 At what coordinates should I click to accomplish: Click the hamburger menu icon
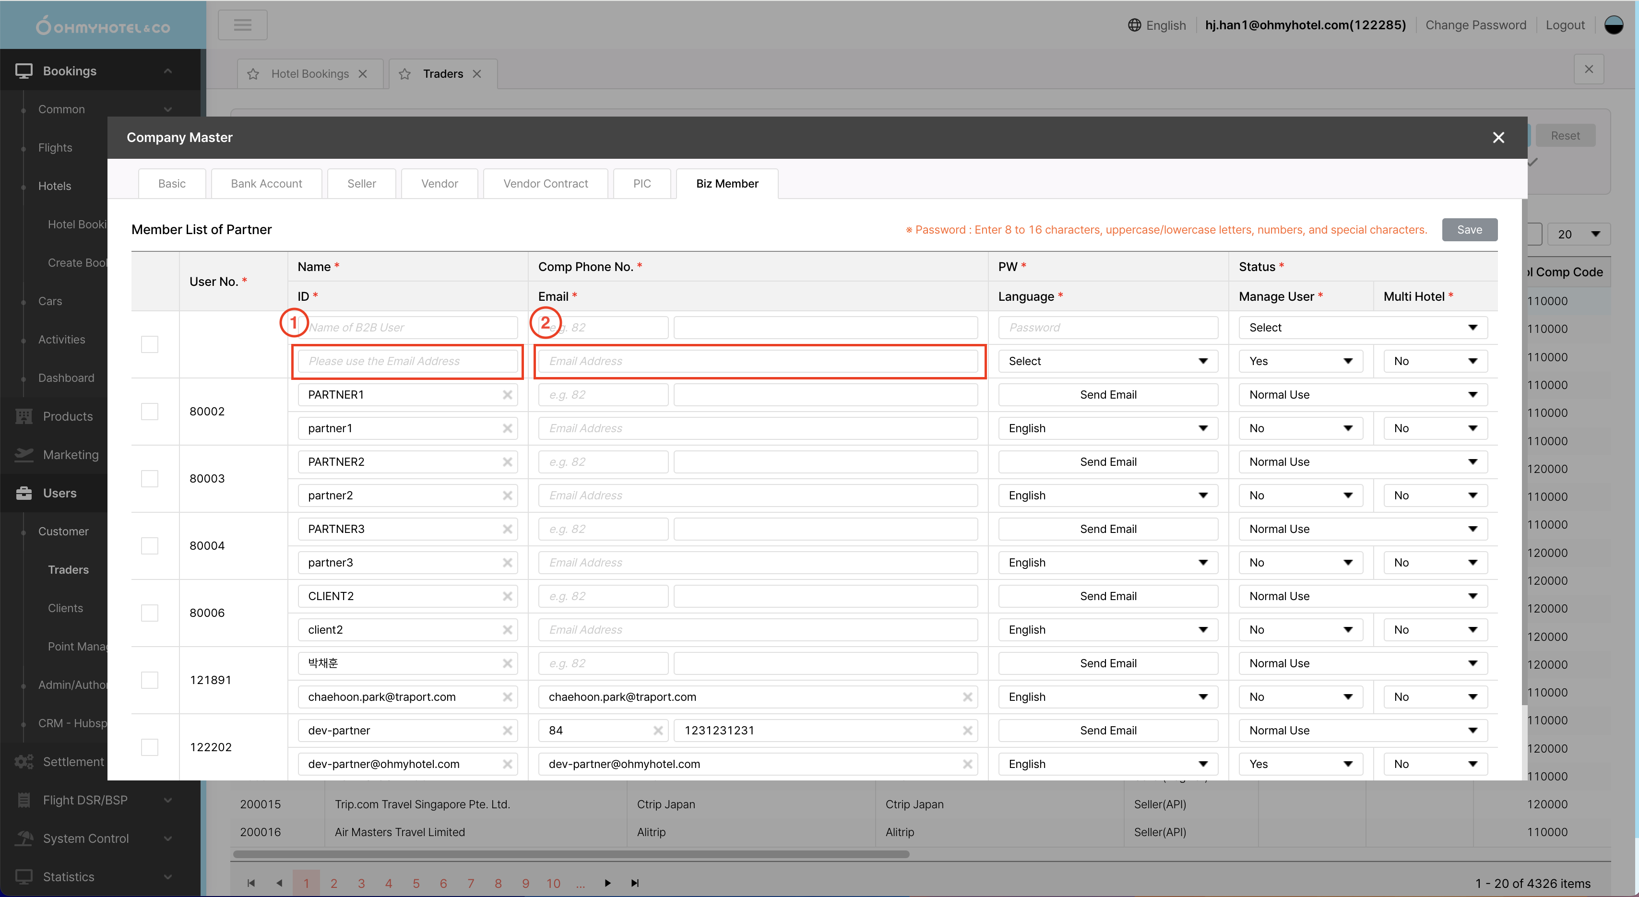coord(242,25)
